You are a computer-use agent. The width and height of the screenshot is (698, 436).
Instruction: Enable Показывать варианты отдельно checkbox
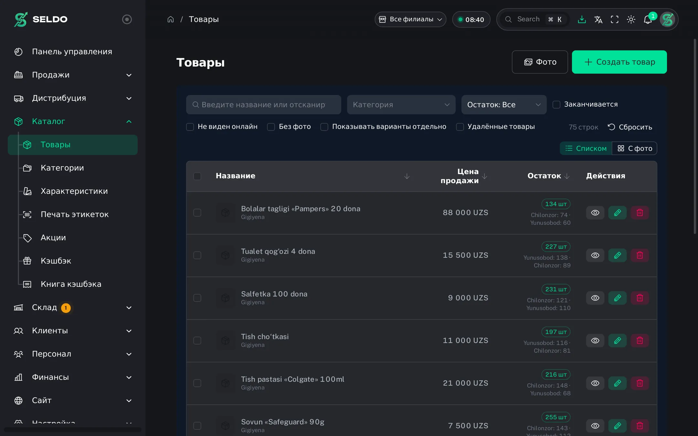pos(324,127)
